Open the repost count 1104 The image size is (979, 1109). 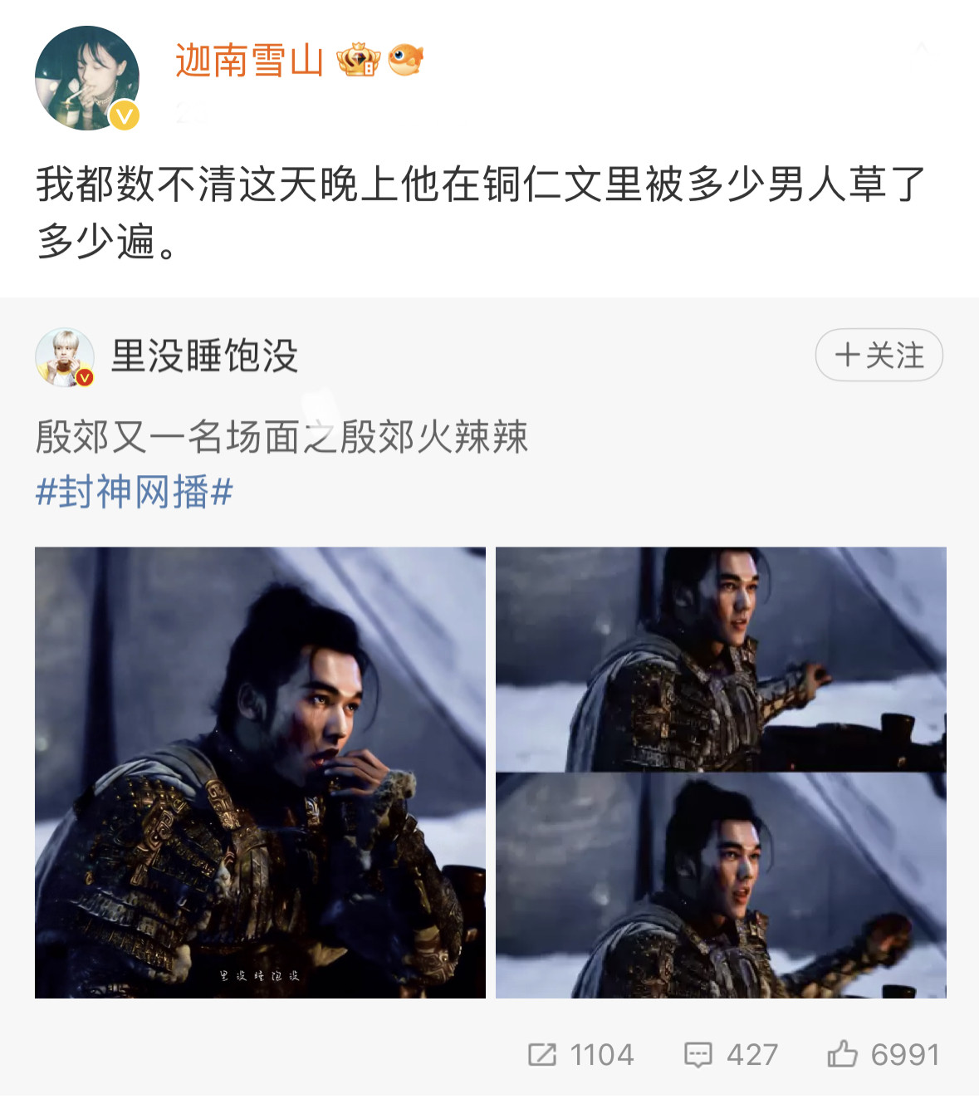point(602,1054)
